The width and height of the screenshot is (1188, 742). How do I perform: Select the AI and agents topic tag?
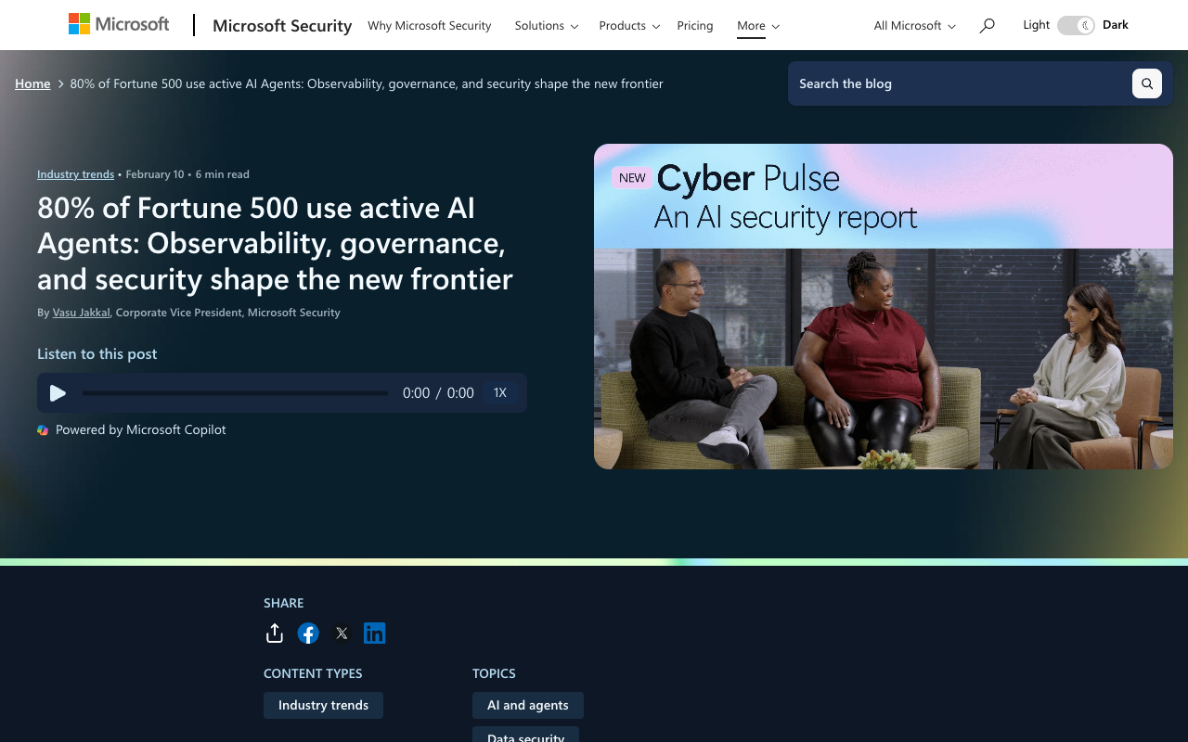pyautogui.click(x=528, y=705)
